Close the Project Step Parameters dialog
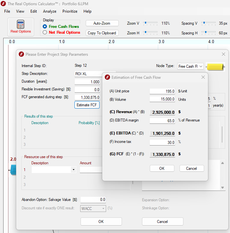Screen dimensions: 230x233 coord(223,54)
